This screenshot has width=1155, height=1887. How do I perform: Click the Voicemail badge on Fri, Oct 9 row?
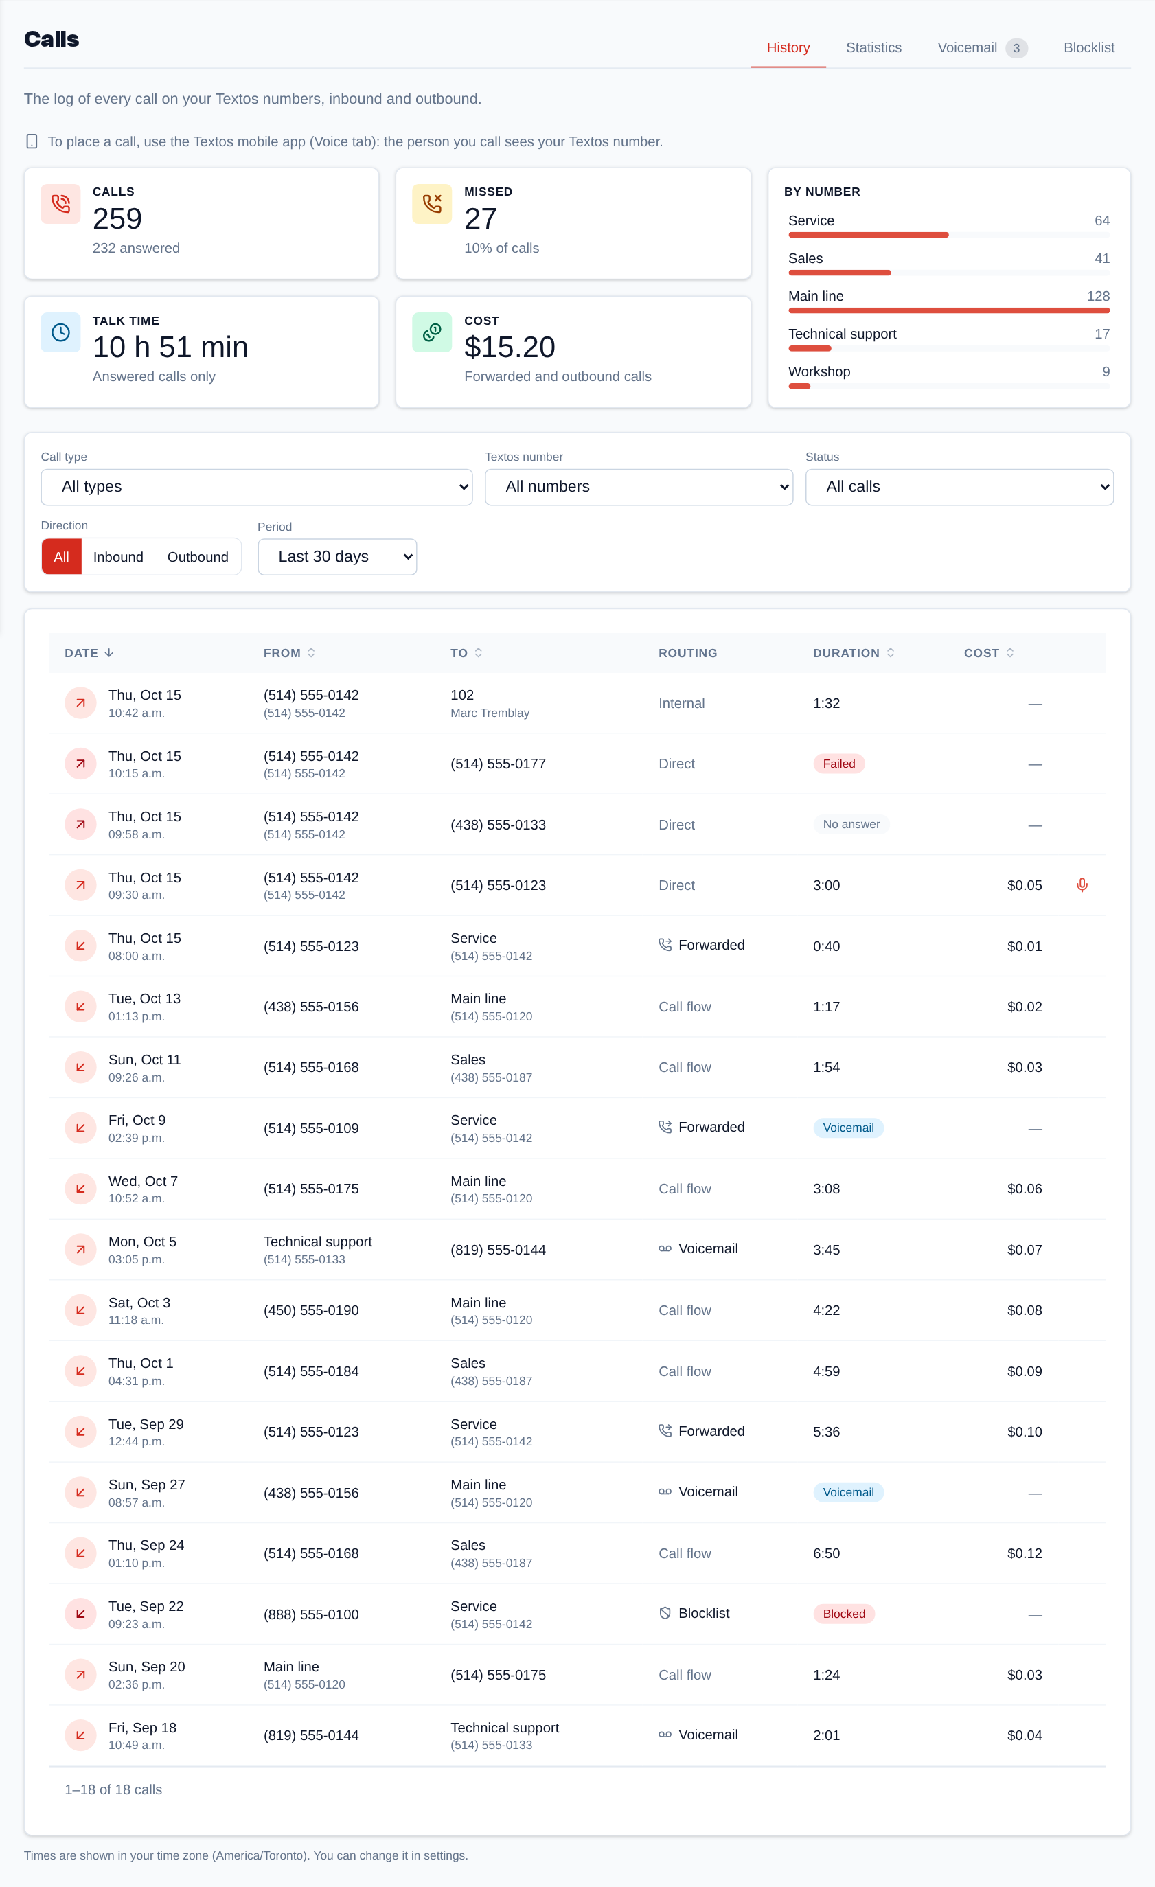tap(848, 1128)
